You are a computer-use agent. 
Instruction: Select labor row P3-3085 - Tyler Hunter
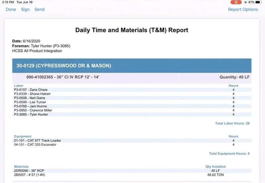(132, 114)
